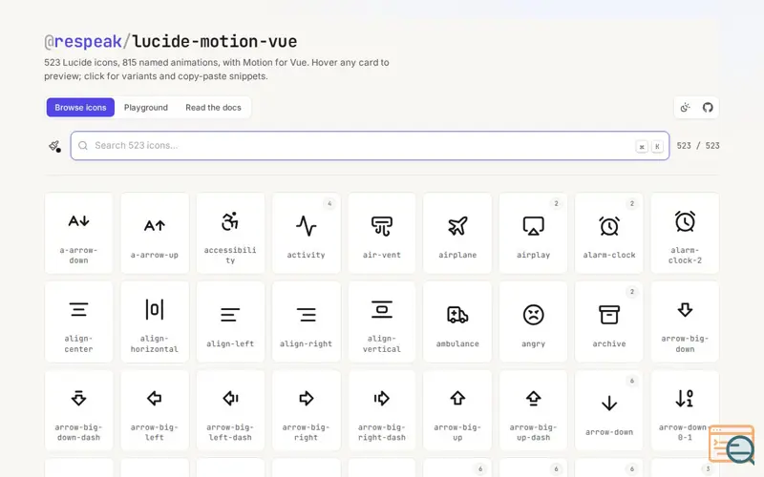The image size is (764, 477).
Task: Open the arrow-big-down icon card
Action: 685,321
